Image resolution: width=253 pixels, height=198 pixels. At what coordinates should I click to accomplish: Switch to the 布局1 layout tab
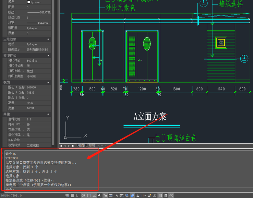93,146
